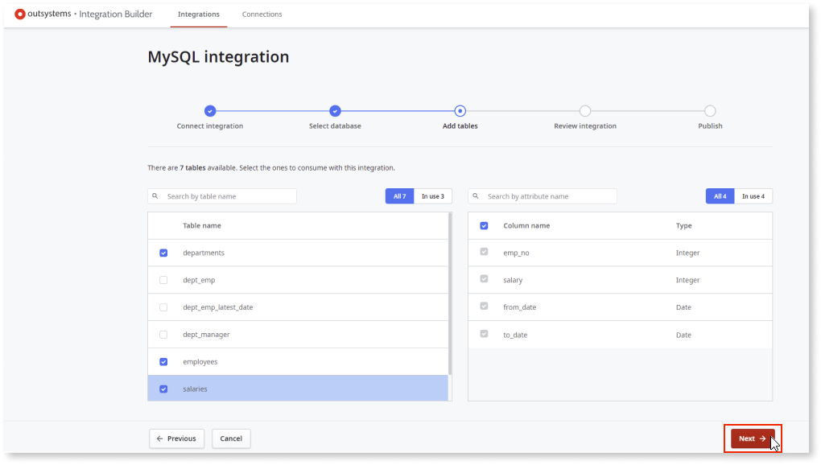Click the search magnifier in table search field
The height and width of the screenshot is (465, 821).
(155, 195)
